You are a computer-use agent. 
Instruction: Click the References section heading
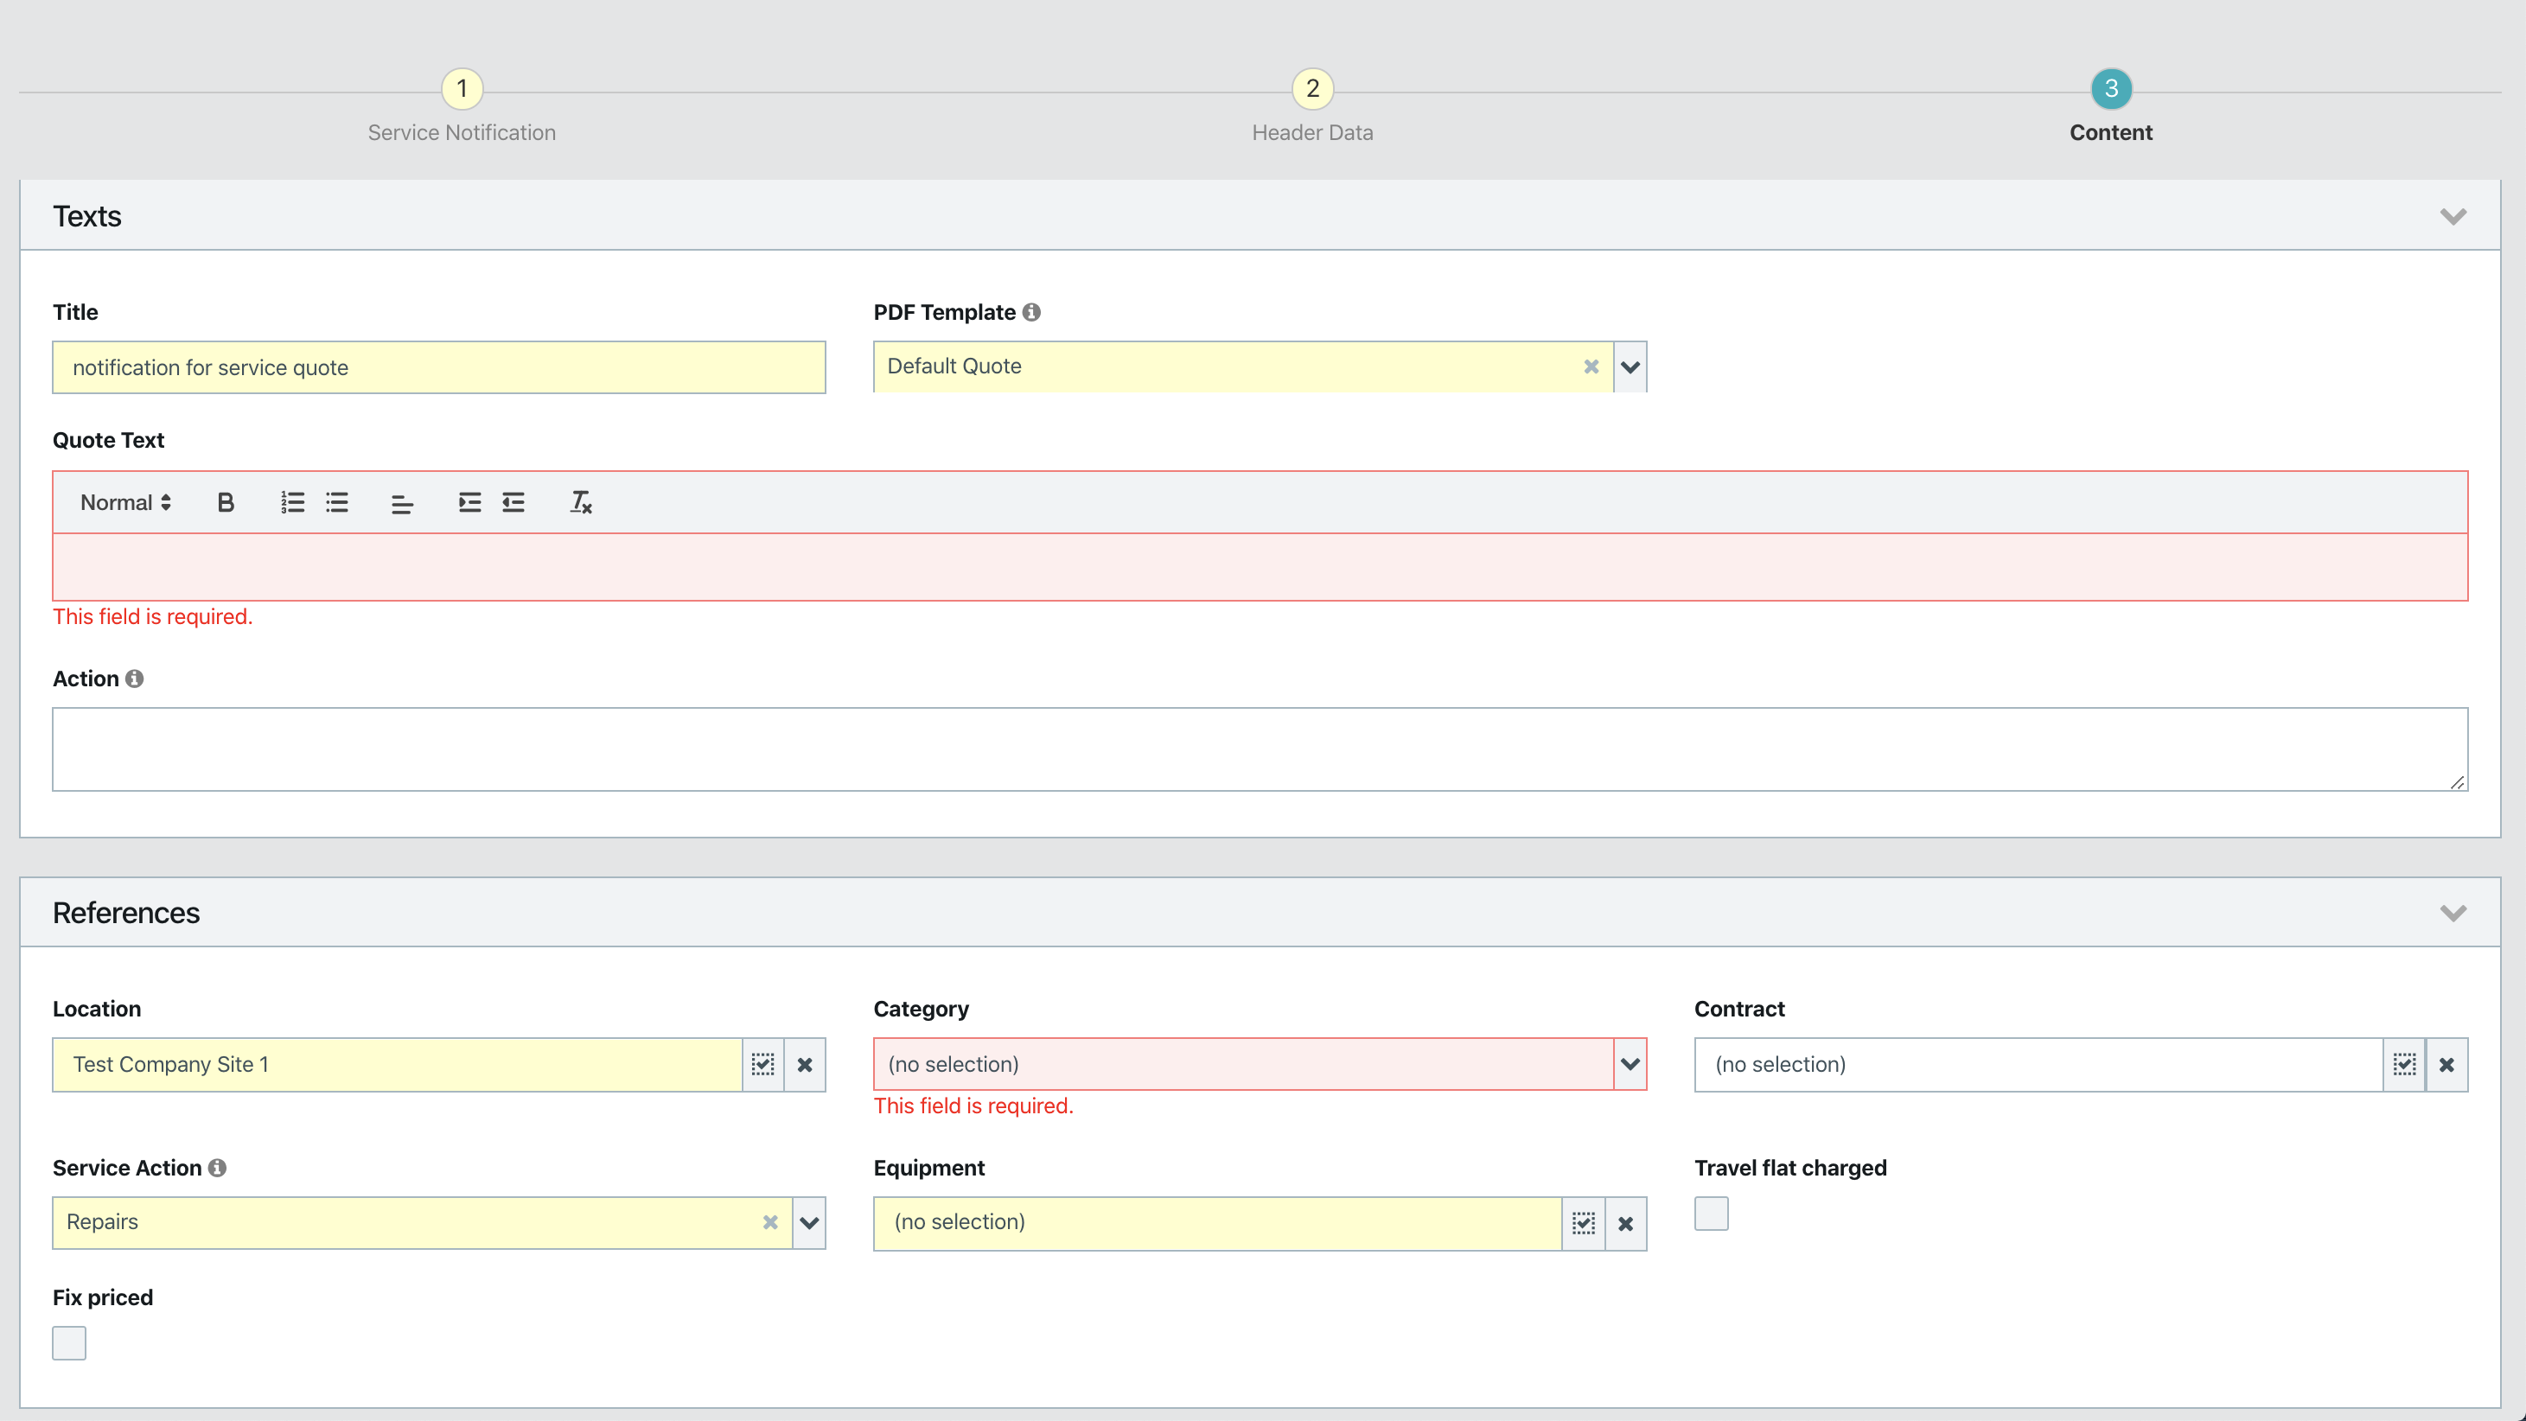(126, 914)
